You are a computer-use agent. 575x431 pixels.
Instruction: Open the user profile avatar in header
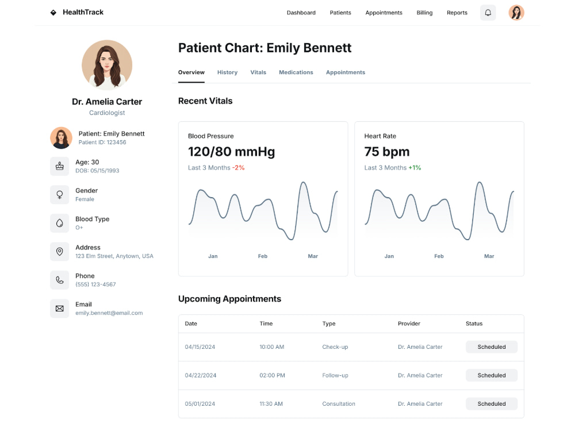(x=516, y=13)
